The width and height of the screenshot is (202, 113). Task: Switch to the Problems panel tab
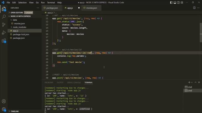(x=49, y=83)
